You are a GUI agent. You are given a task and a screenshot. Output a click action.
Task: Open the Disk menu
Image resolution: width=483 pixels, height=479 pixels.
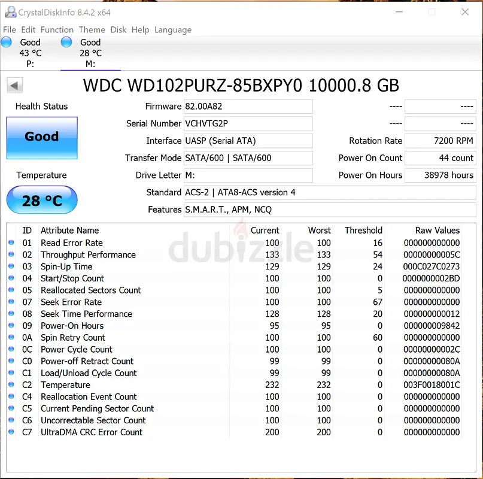[119, 30]
